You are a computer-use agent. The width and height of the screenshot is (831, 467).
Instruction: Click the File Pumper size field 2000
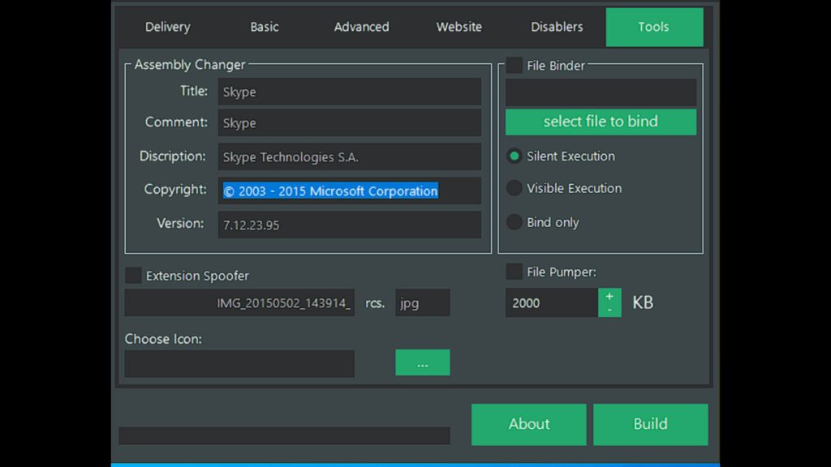[x=552, y=303]
